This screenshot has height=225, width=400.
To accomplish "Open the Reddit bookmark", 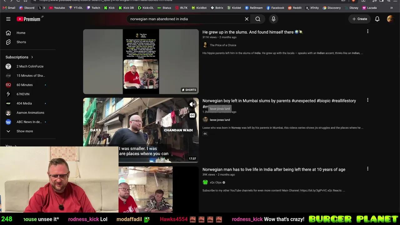I will 295,8.
